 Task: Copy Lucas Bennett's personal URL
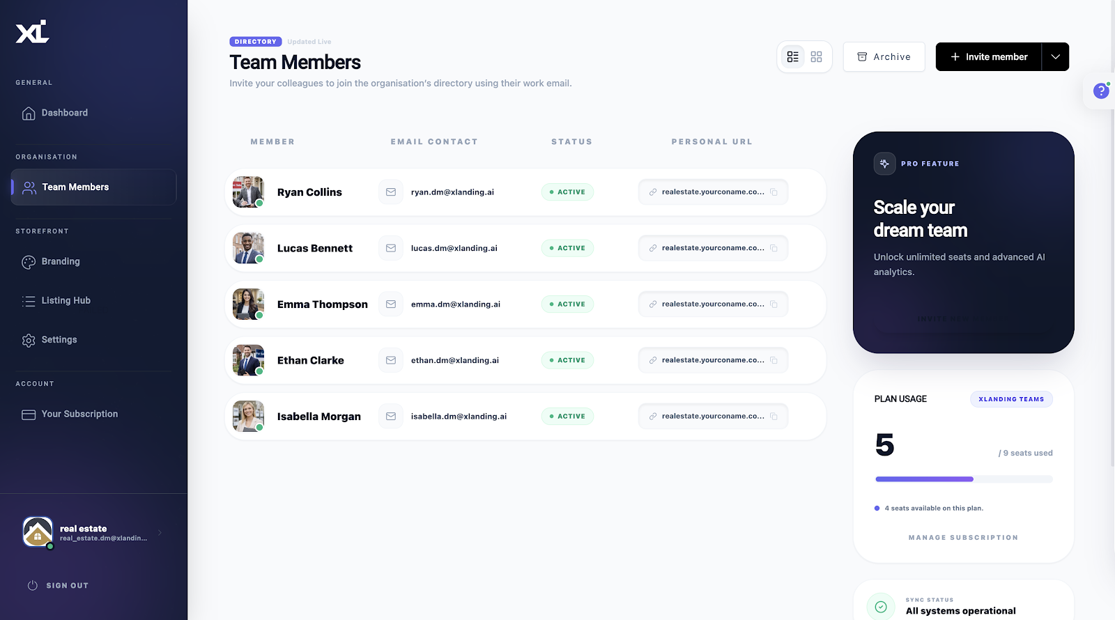774,248
